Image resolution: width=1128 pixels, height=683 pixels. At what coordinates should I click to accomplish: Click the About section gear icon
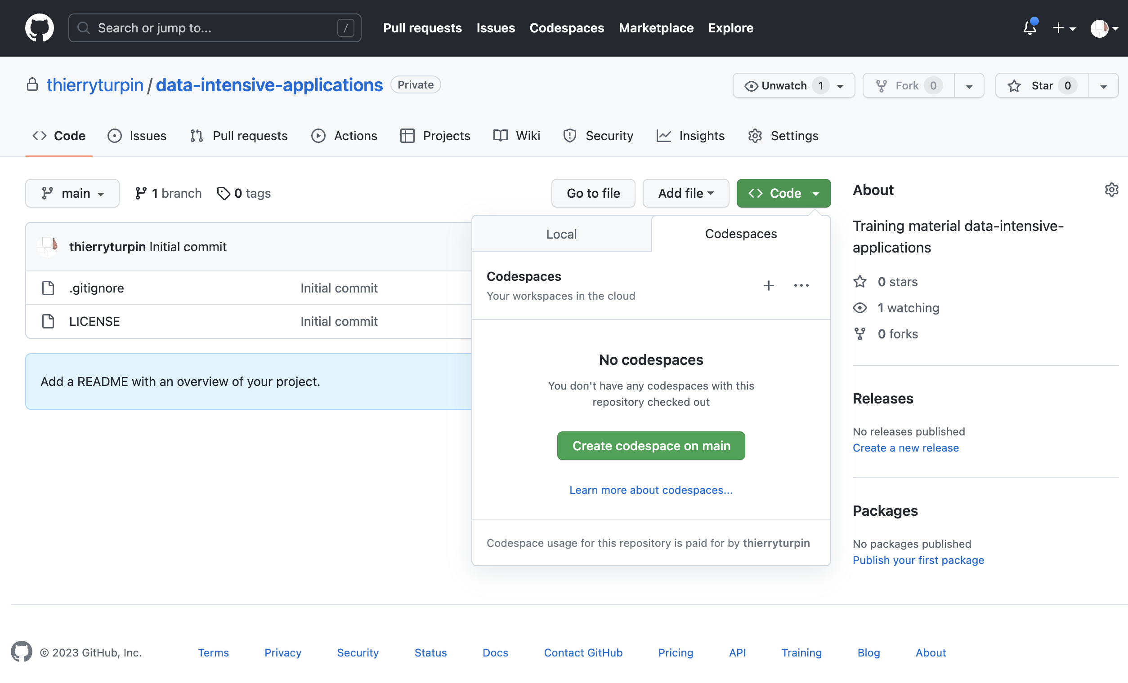1111,190
